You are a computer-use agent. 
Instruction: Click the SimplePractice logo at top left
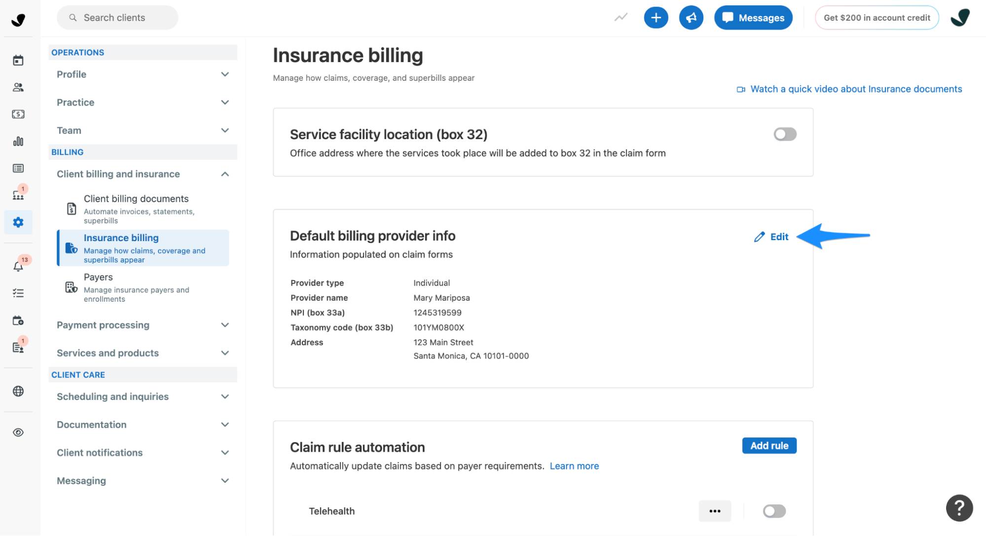18,20
